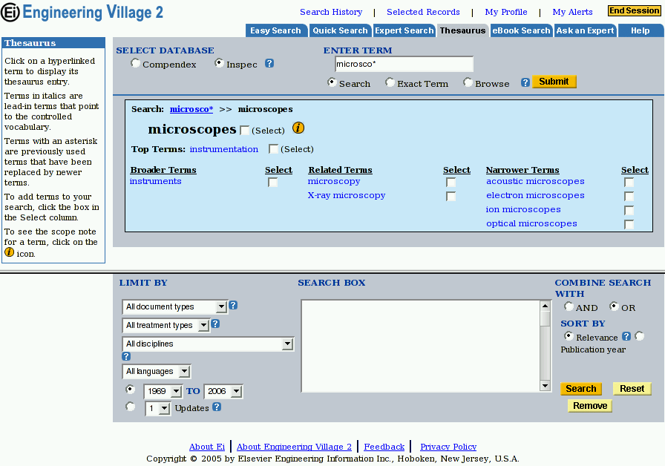Screen dimensions: 665x466
Task: Check the Select box for ion microscopes
Action: (x=629, y=210)
